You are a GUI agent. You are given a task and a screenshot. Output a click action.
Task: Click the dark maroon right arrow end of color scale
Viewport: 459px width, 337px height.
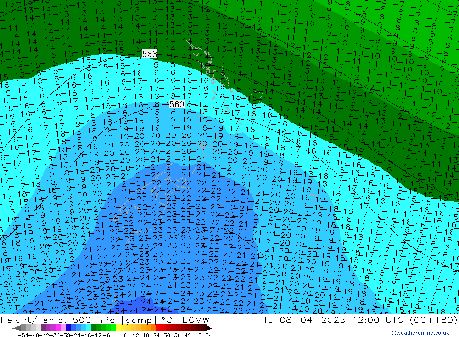pos(208,328)
